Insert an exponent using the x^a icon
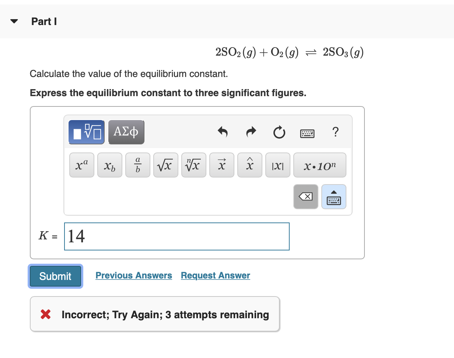This screenshot has width=454, height=358. pos(81,165)
